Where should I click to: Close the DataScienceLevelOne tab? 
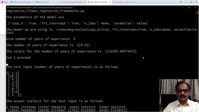pyautogui.click(x=84, y=2)
